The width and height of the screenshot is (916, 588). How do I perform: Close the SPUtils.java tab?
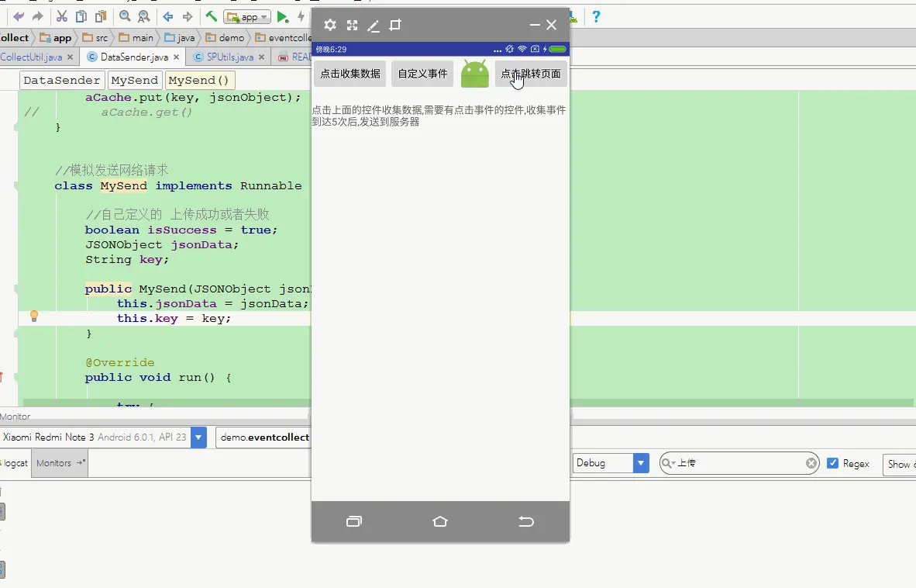pos(261,57)
